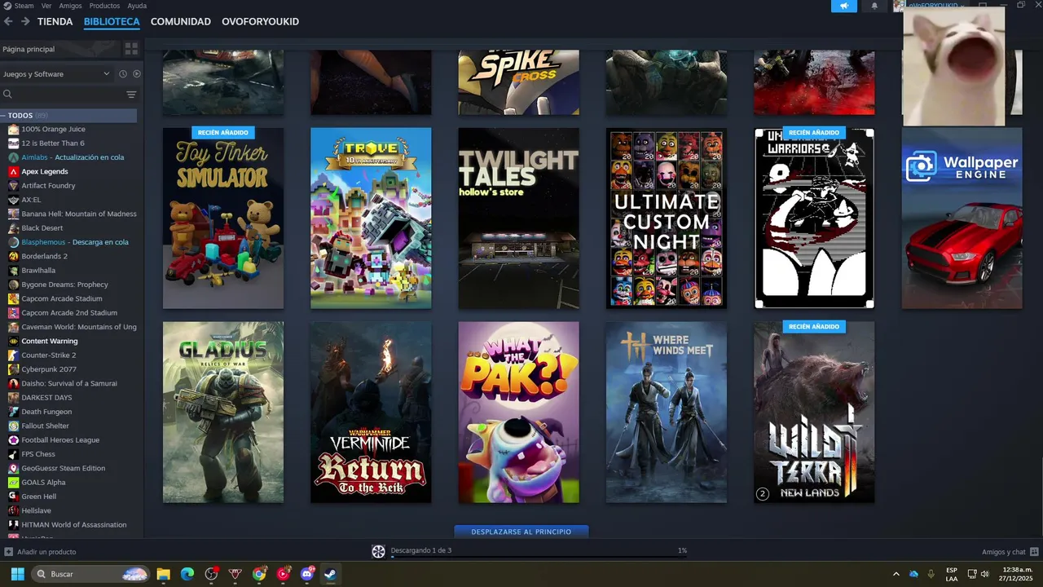Open the downloads status Descargando 1 de 3
The height and width of the screenshot is (587, 1043).
421,550
